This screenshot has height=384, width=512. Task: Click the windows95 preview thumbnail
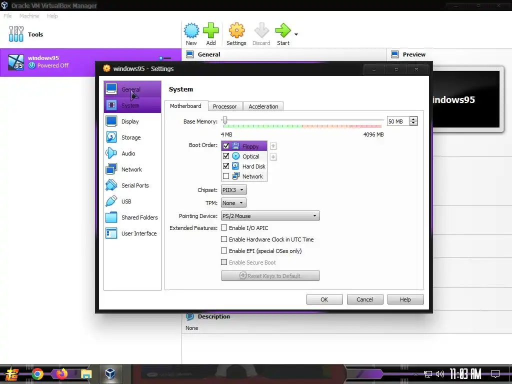pos(466,99)
